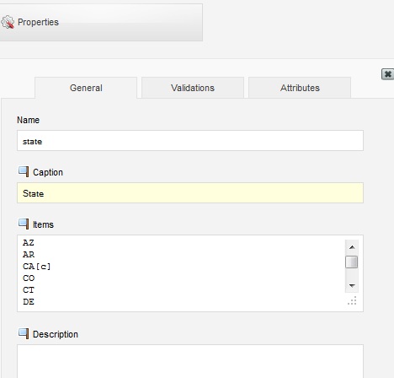Screen dimensions: 394x378
Task: Switch to the General tab
Action: coord(86,88)
